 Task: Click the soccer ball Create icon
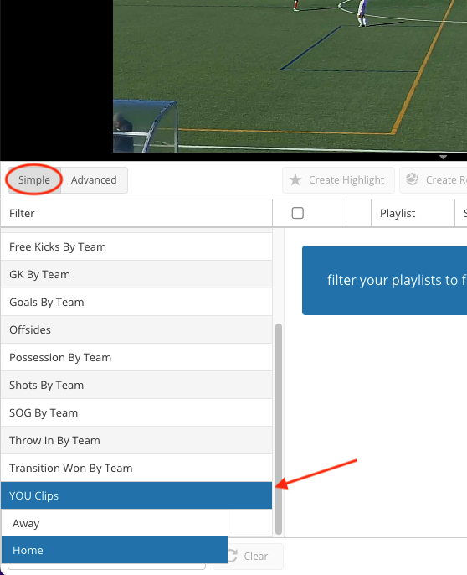(x=412, y=179)
